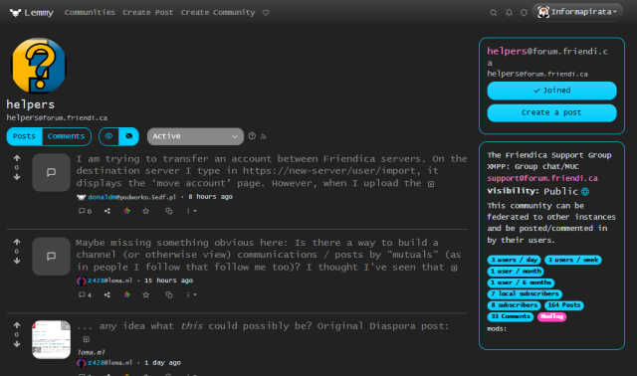Open Communities in the navbar
This screenshot has height=376, width=637.
pos(90,13)
